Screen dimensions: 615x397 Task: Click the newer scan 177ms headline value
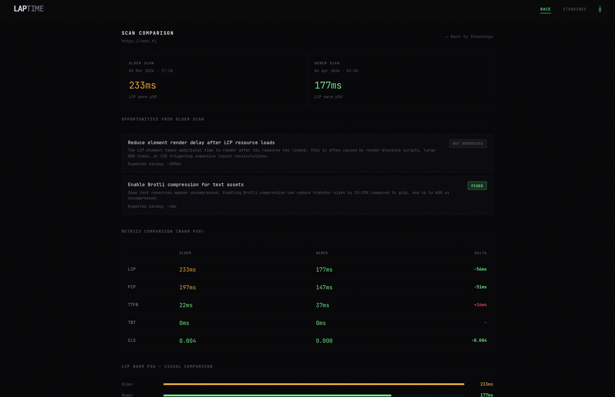pyautogui.click(x=328, y=85)
